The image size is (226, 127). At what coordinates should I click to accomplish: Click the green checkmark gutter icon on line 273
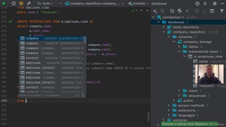pyautogui.click(x=10, y=22)
